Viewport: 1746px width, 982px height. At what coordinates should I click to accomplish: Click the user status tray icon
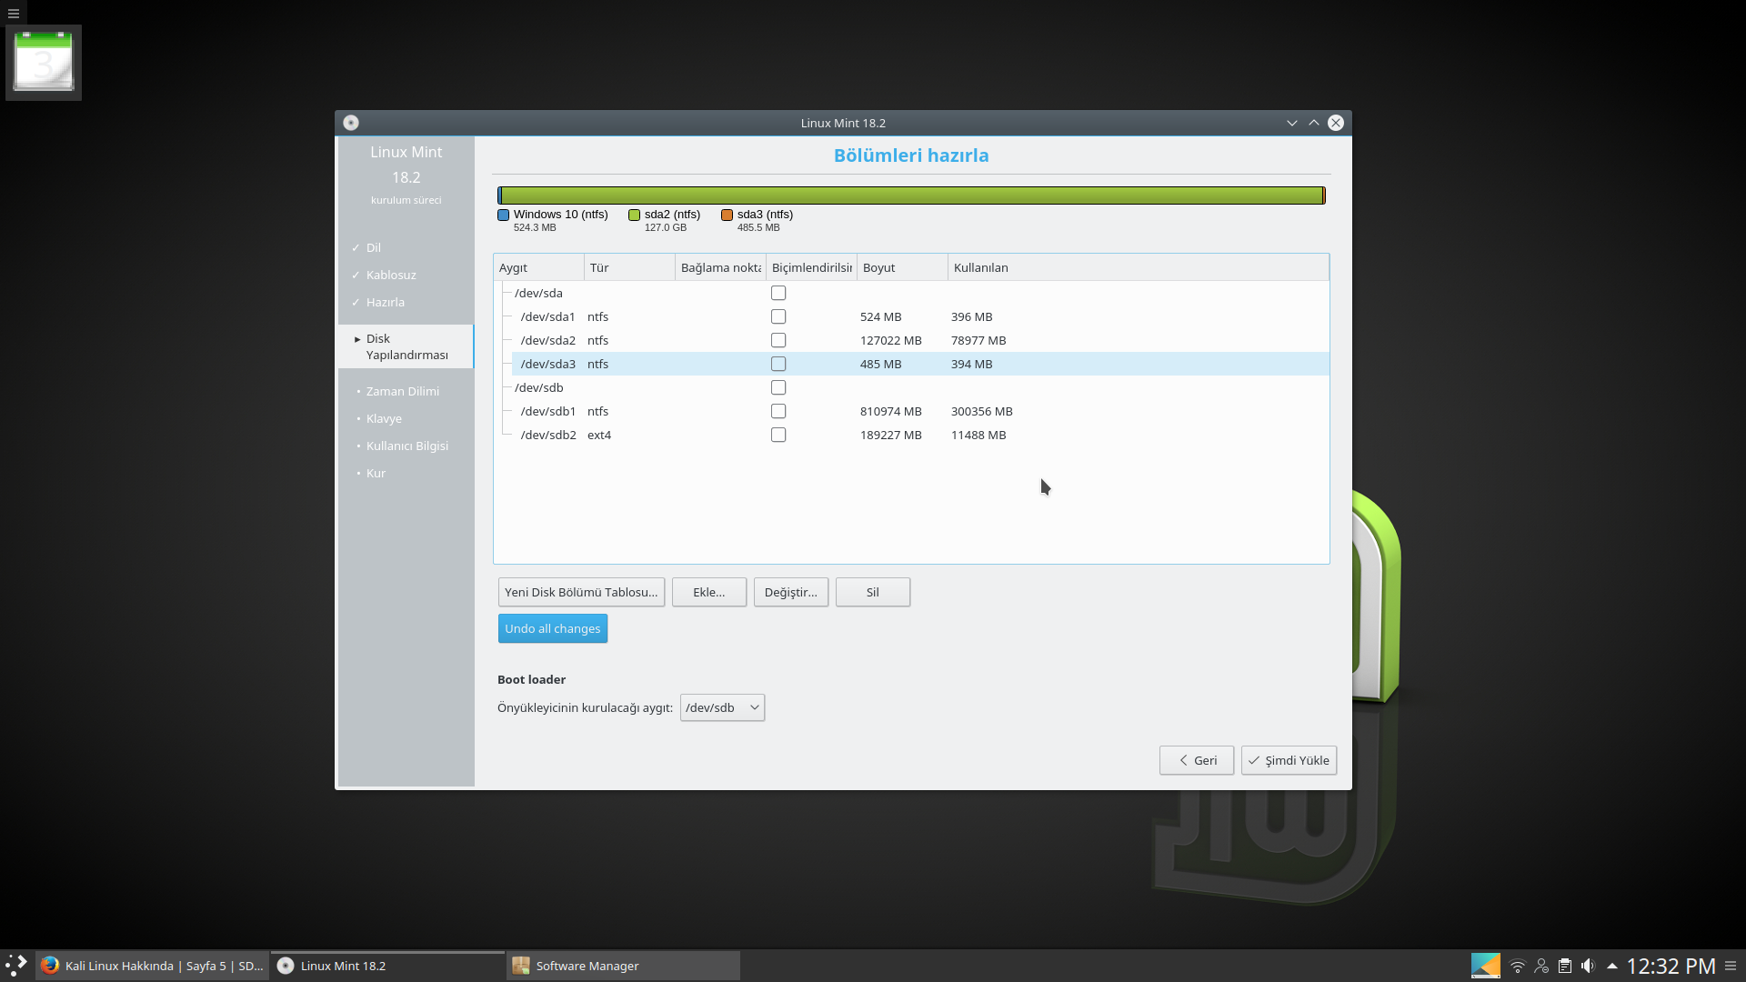[1541, 966]
